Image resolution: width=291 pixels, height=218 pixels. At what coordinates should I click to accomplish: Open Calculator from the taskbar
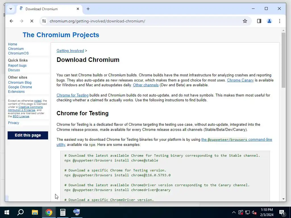pyautogui.click(x=63, y=212)
